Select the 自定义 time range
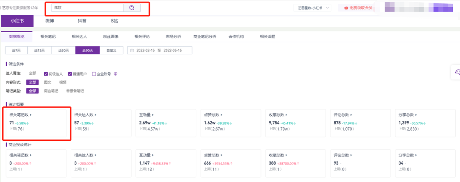 pyautogui.click(x=111, y=50)
